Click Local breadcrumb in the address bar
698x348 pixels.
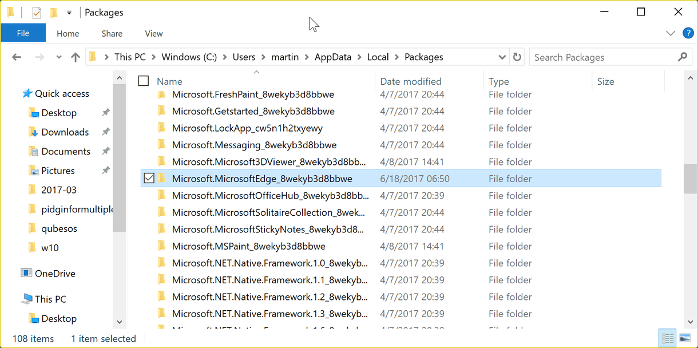[x=378, y=57]
